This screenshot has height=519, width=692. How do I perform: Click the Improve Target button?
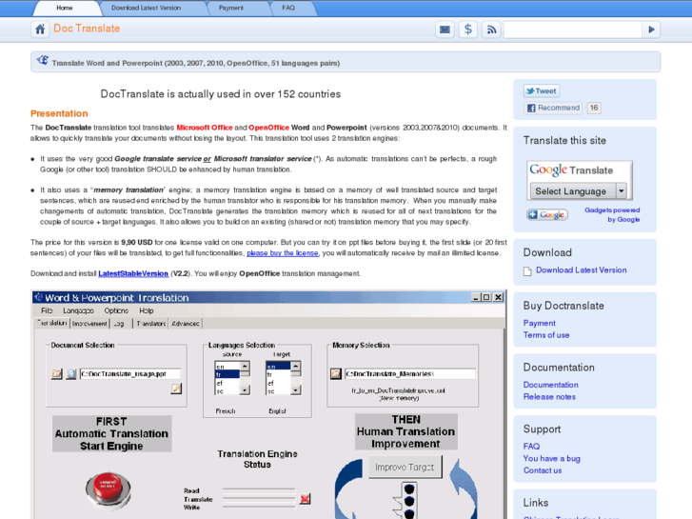tap(405, 468)
